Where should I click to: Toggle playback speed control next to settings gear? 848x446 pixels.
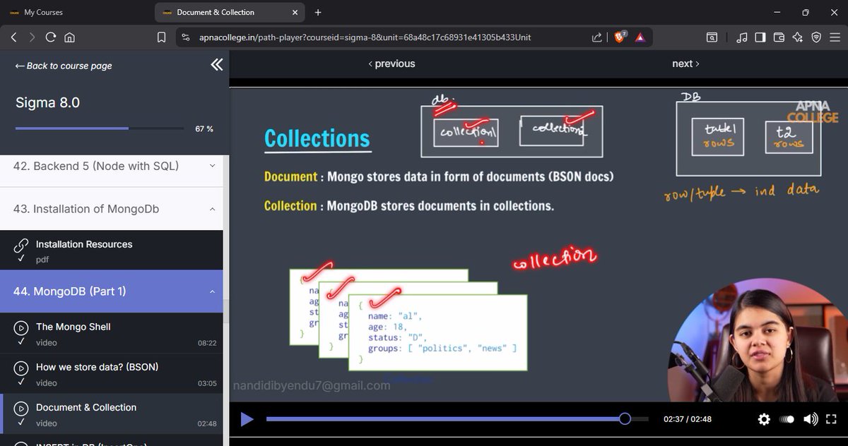(787, 419)
